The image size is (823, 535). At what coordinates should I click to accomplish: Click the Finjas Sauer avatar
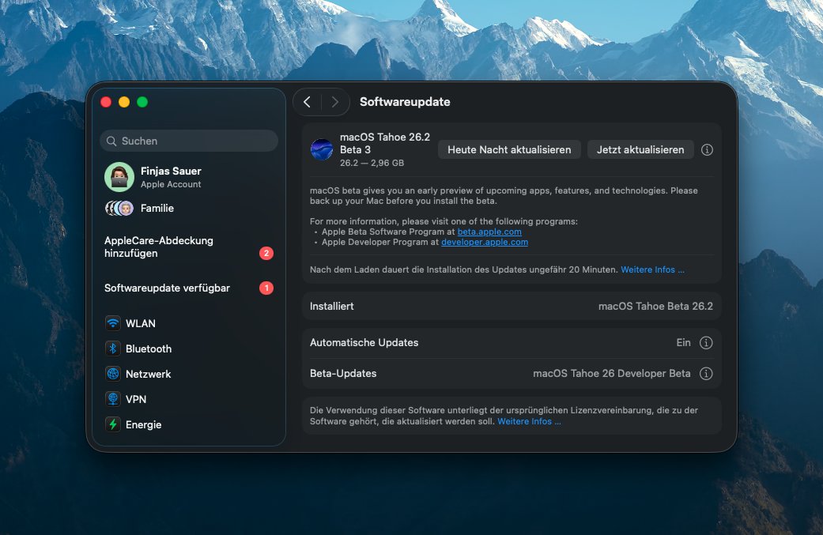point(119,177)
